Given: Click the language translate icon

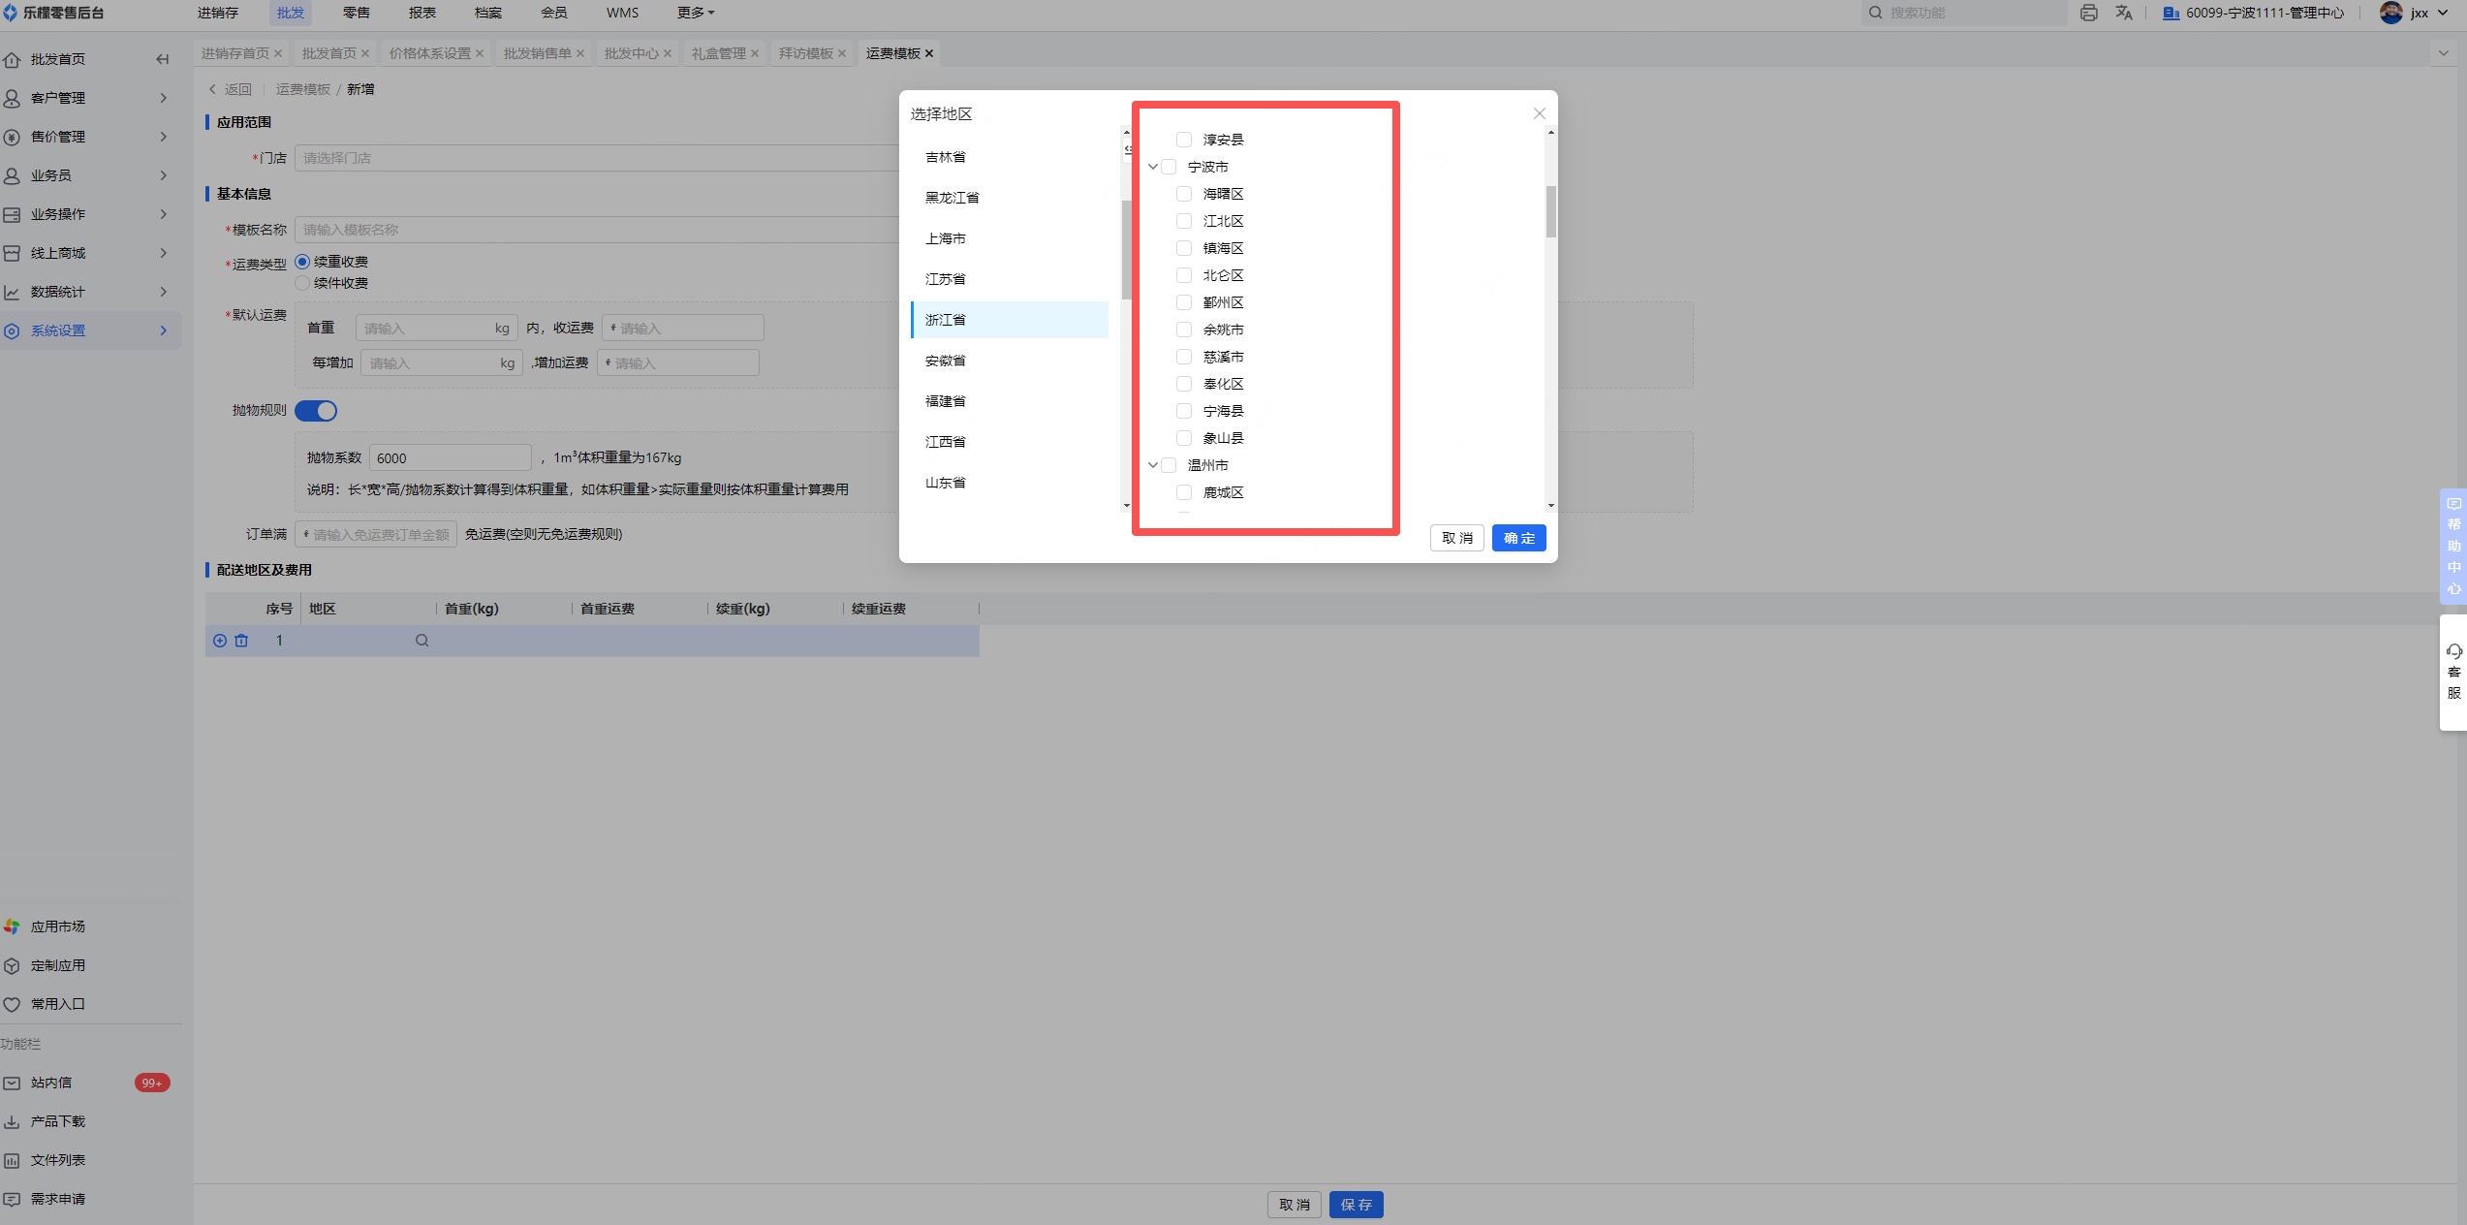Looking at the screenshot, I should (x=2124, y=13).
